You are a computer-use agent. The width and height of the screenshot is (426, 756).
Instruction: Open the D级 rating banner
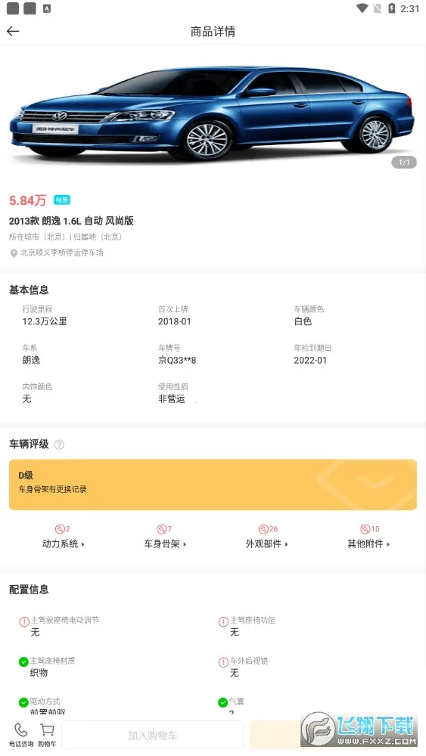click(x=213, y=485)
